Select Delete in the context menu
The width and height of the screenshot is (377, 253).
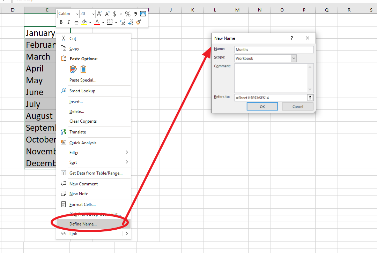point(77,112)
